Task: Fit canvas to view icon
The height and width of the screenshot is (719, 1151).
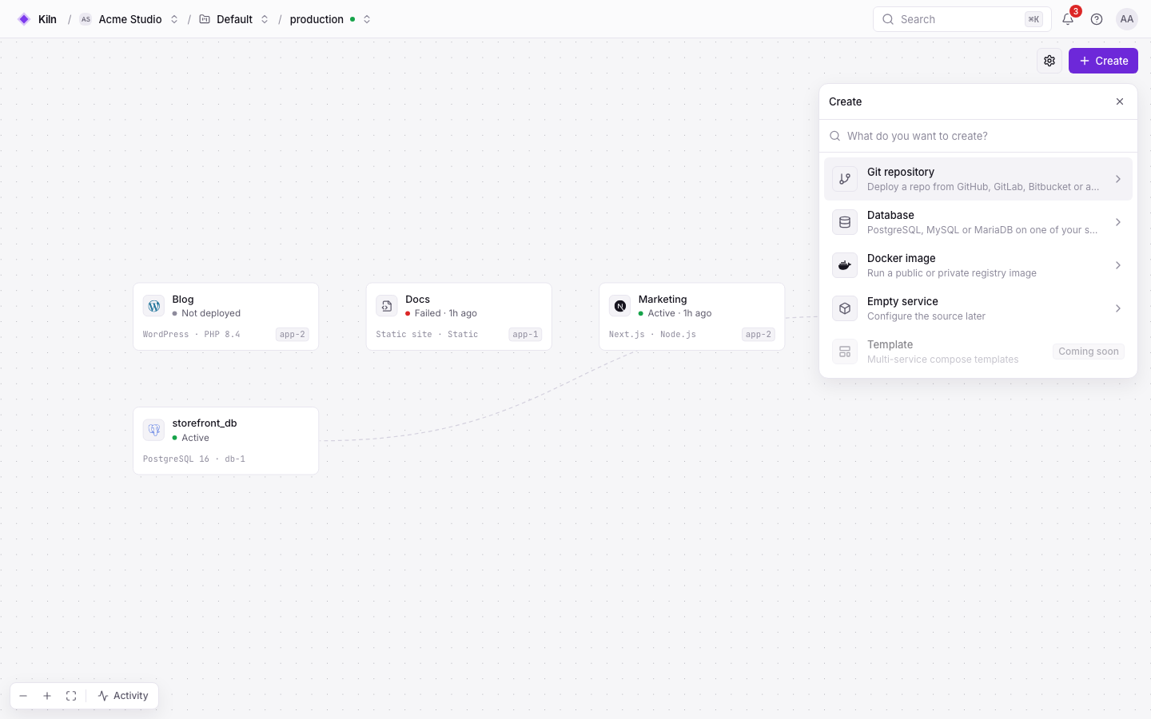Action: click(x=71, y=696)
